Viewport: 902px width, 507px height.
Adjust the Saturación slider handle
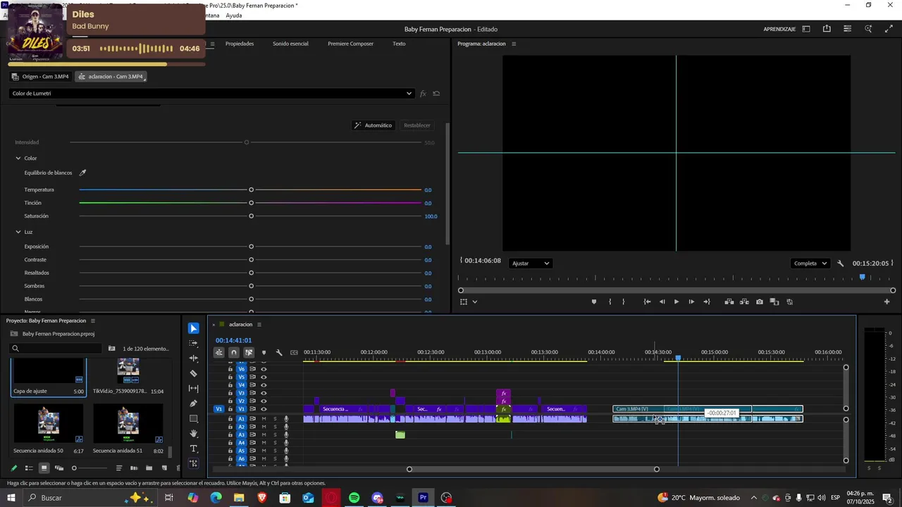(x=251, y=216)
